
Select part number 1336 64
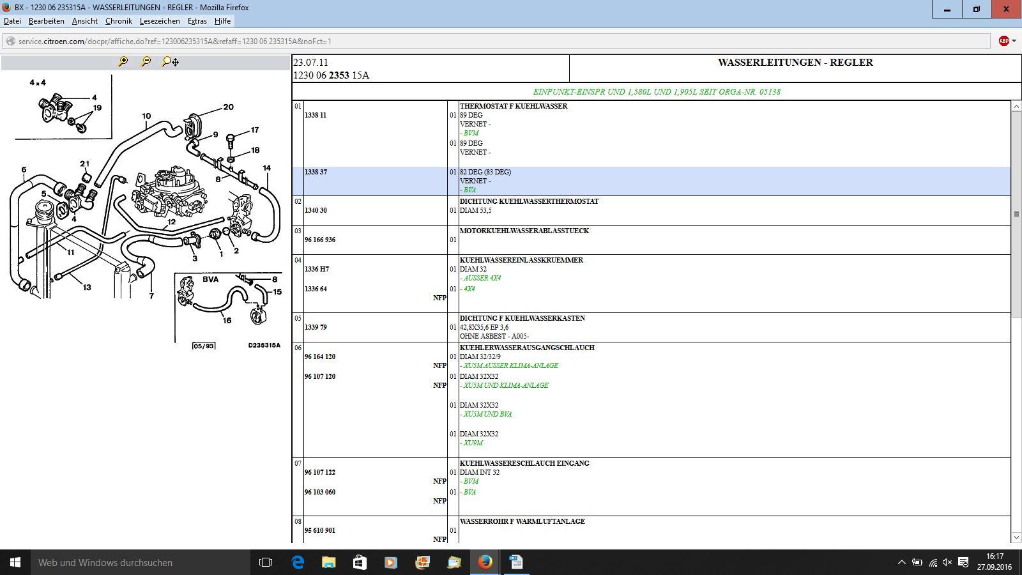pyautogui.click(x=316, y=289)
